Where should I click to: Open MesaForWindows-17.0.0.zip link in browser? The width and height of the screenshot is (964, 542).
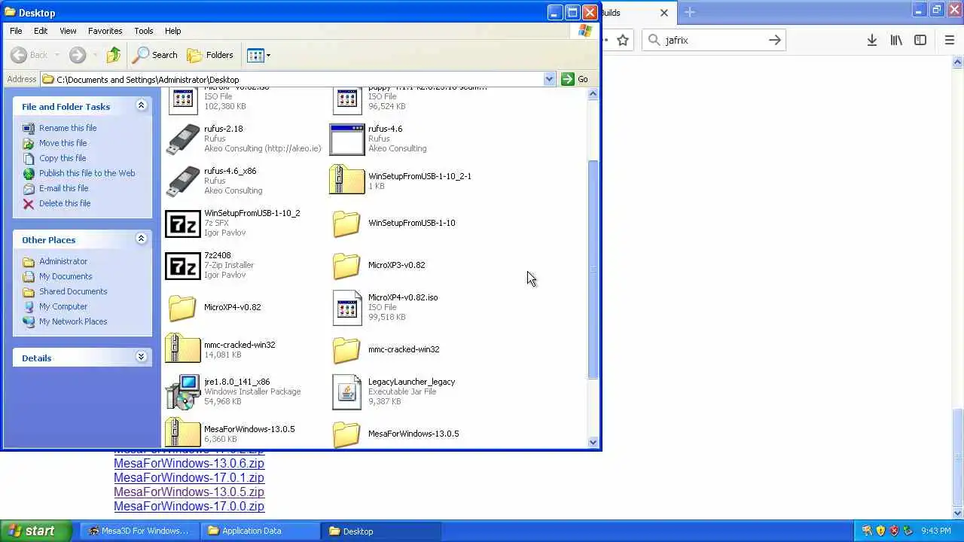189,507
